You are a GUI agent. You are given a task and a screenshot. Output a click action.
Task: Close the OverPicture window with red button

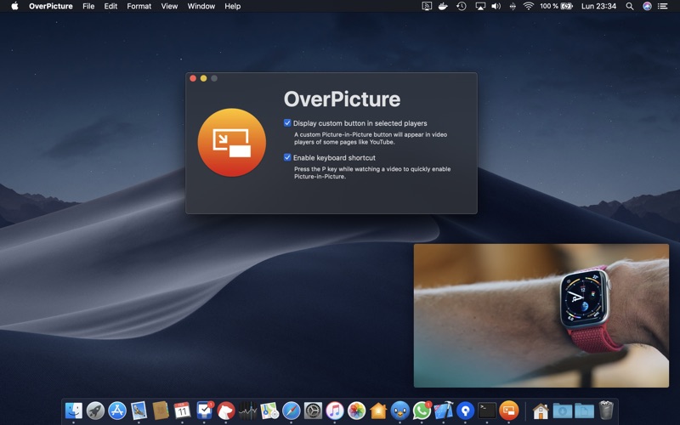[193, 78]
